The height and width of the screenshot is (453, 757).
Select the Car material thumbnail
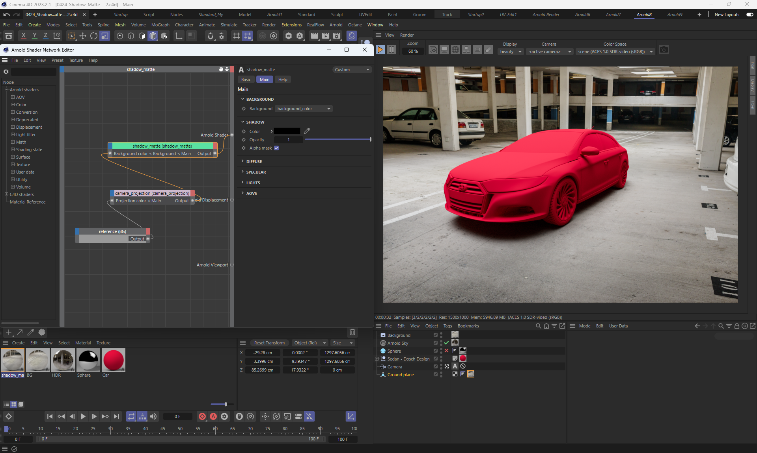[113, 360]
